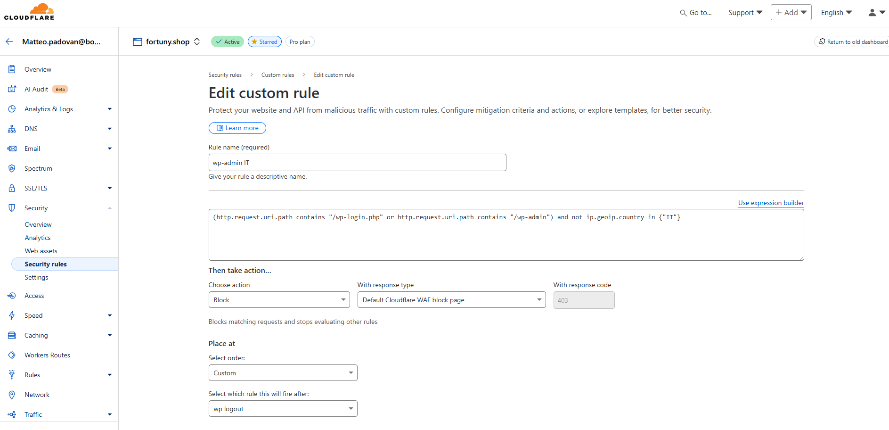
Task: Click the Active status badge
Action: (228, 41)
